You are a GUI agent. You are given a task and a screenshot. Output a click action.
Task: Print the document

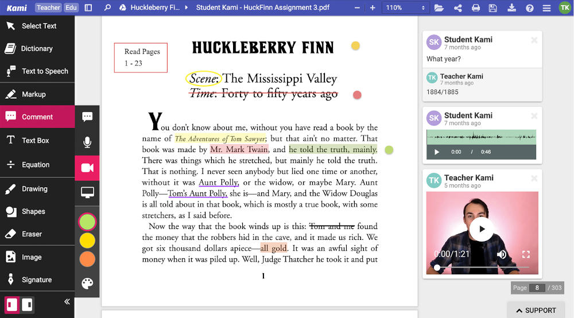[x=475, y=7]
